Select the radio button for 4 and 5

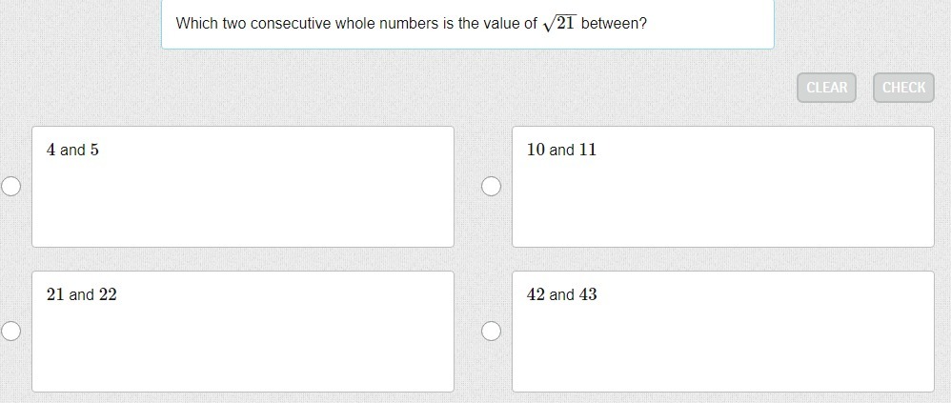(x=10, y=187)
